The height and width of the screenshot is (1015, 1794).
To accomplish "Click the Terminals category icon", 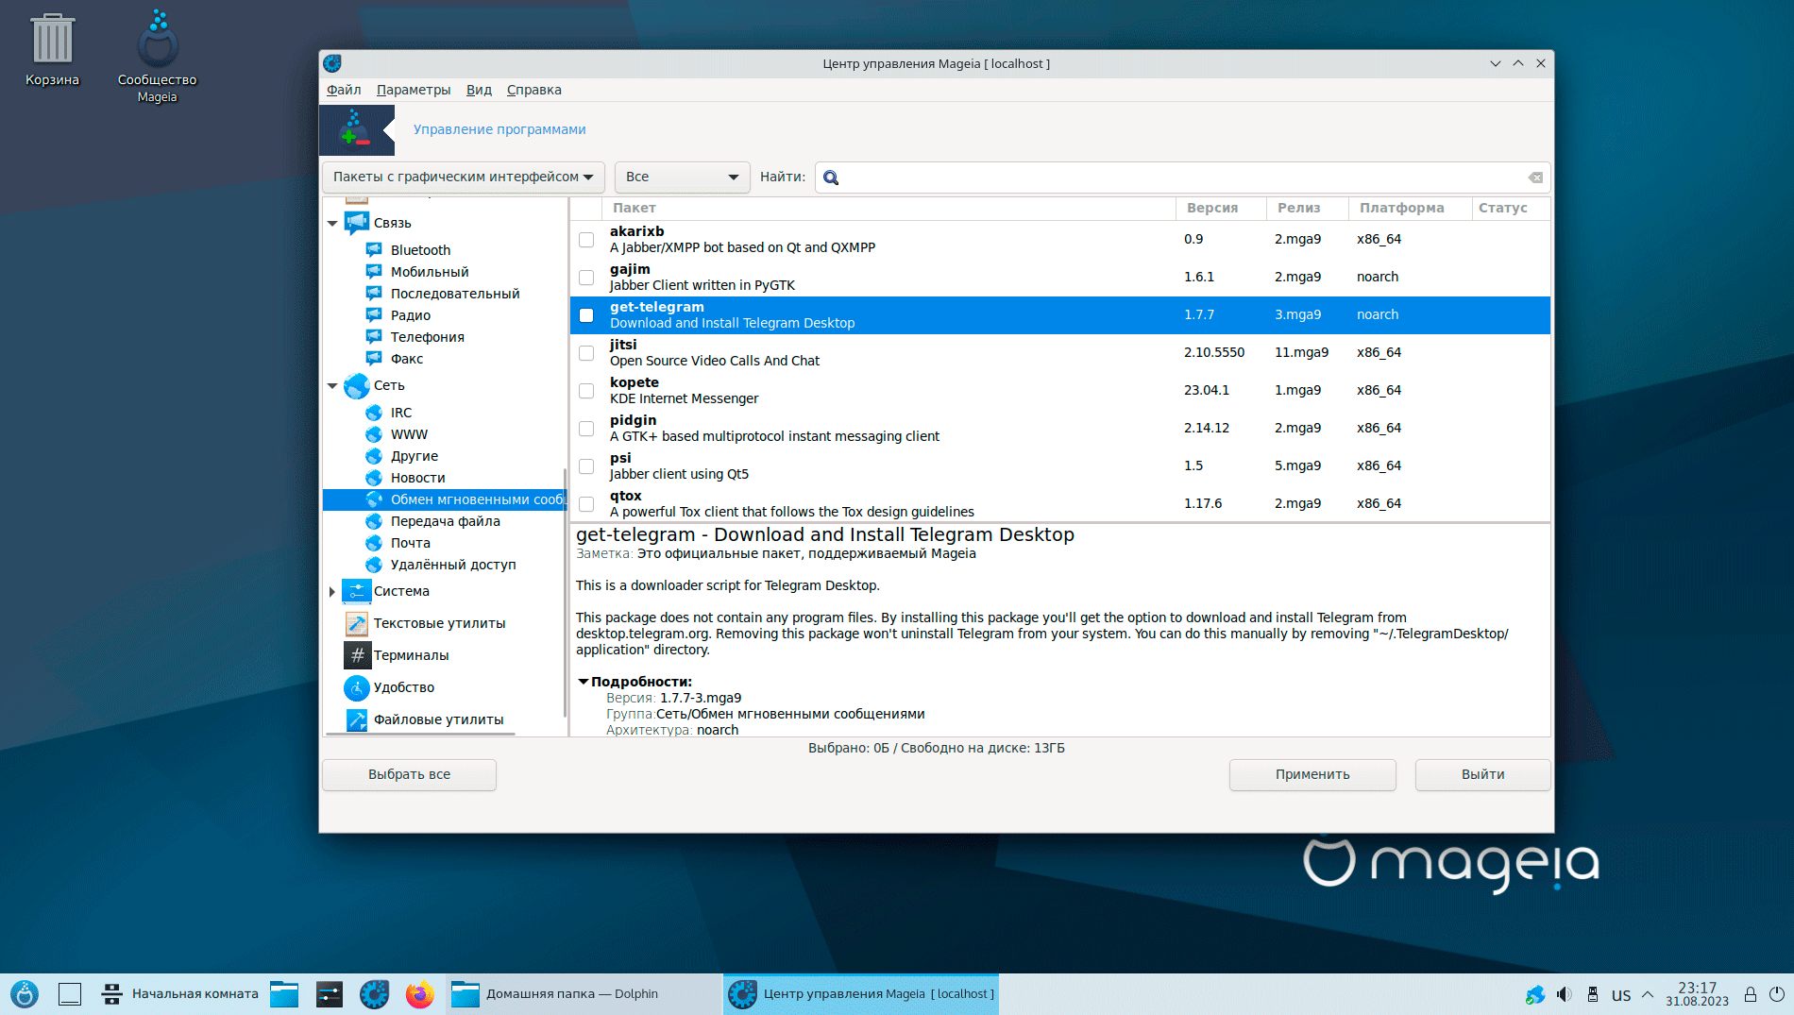I will tap(356, 655).
